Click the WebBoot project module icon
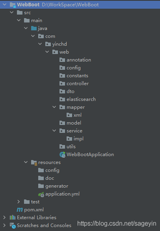The height and width of the screenshot is (231, 160). pos(13,5)
